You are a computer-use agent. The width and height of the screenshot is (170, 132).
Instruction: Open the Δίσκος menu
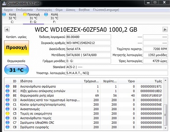coord(71,10)
